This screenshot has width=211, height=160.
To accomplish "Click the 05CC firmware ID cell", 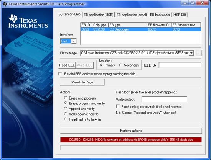I will [x=152, y=29].
